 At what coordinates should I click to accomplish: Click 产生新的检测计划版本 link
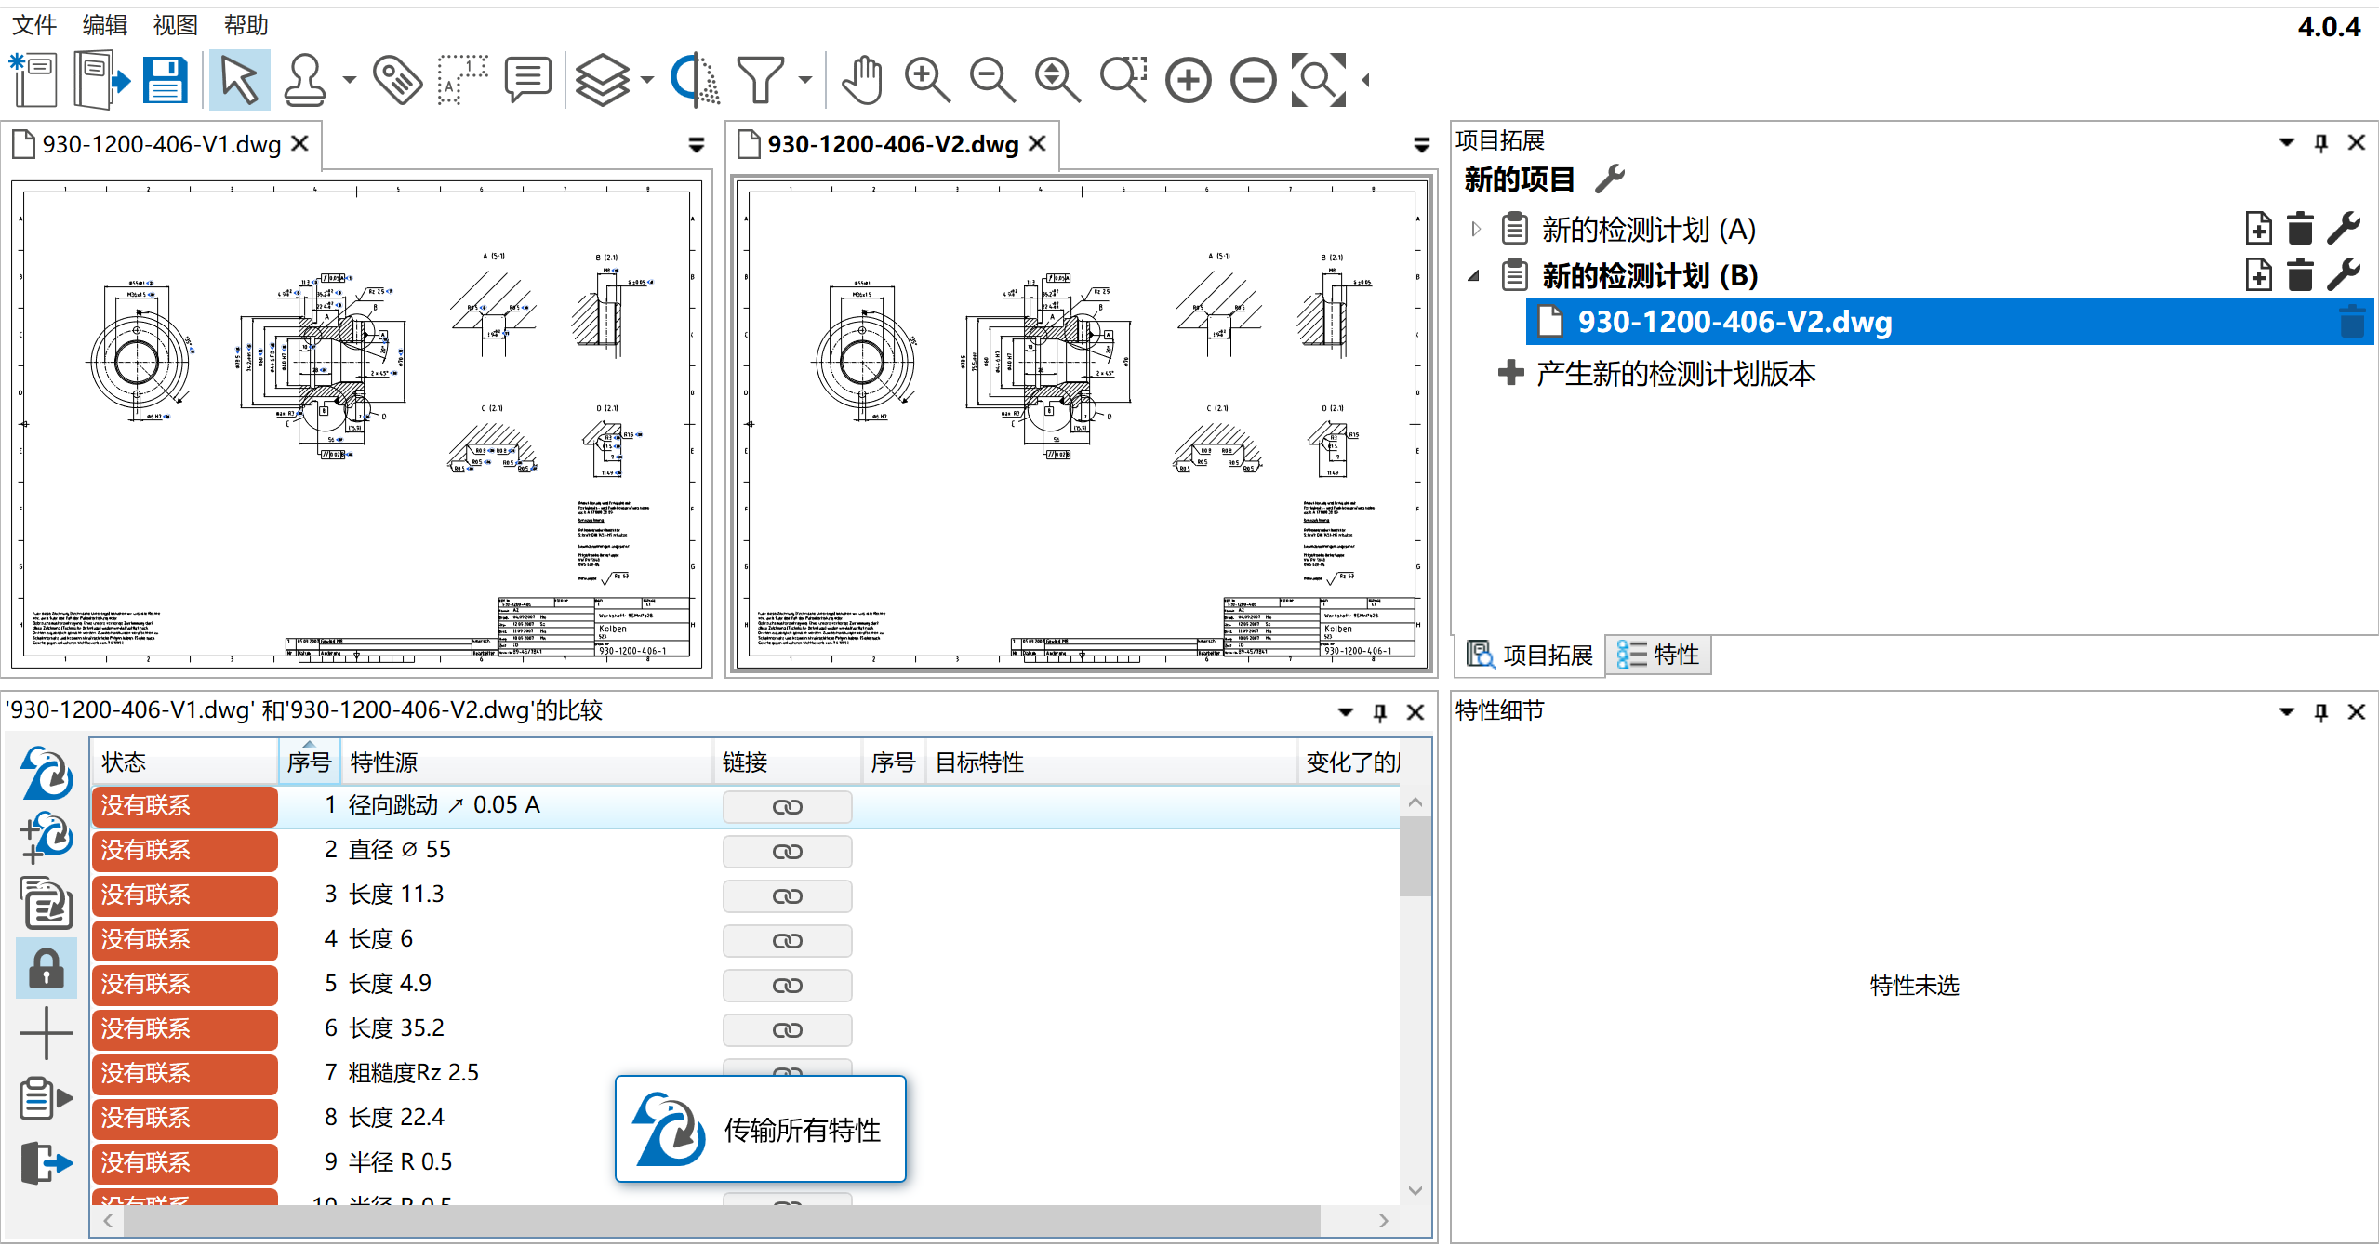(1674, 374)
